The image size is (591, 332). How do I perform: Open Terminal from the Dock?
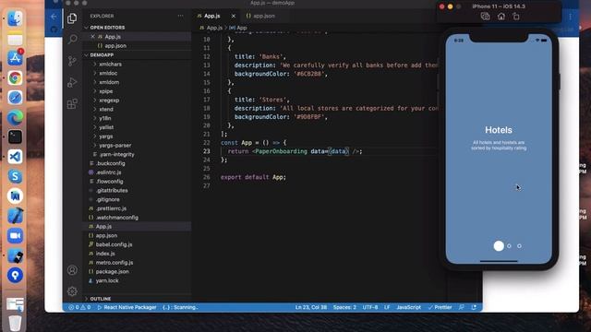tap(15, 137)
